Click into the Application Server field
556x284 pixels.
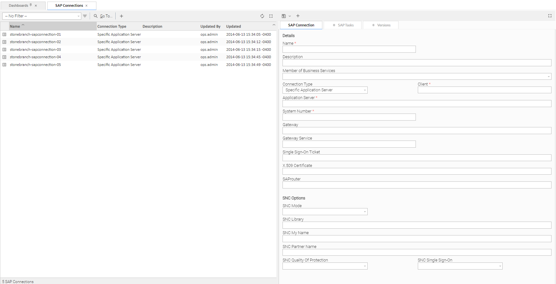point(417,104)
